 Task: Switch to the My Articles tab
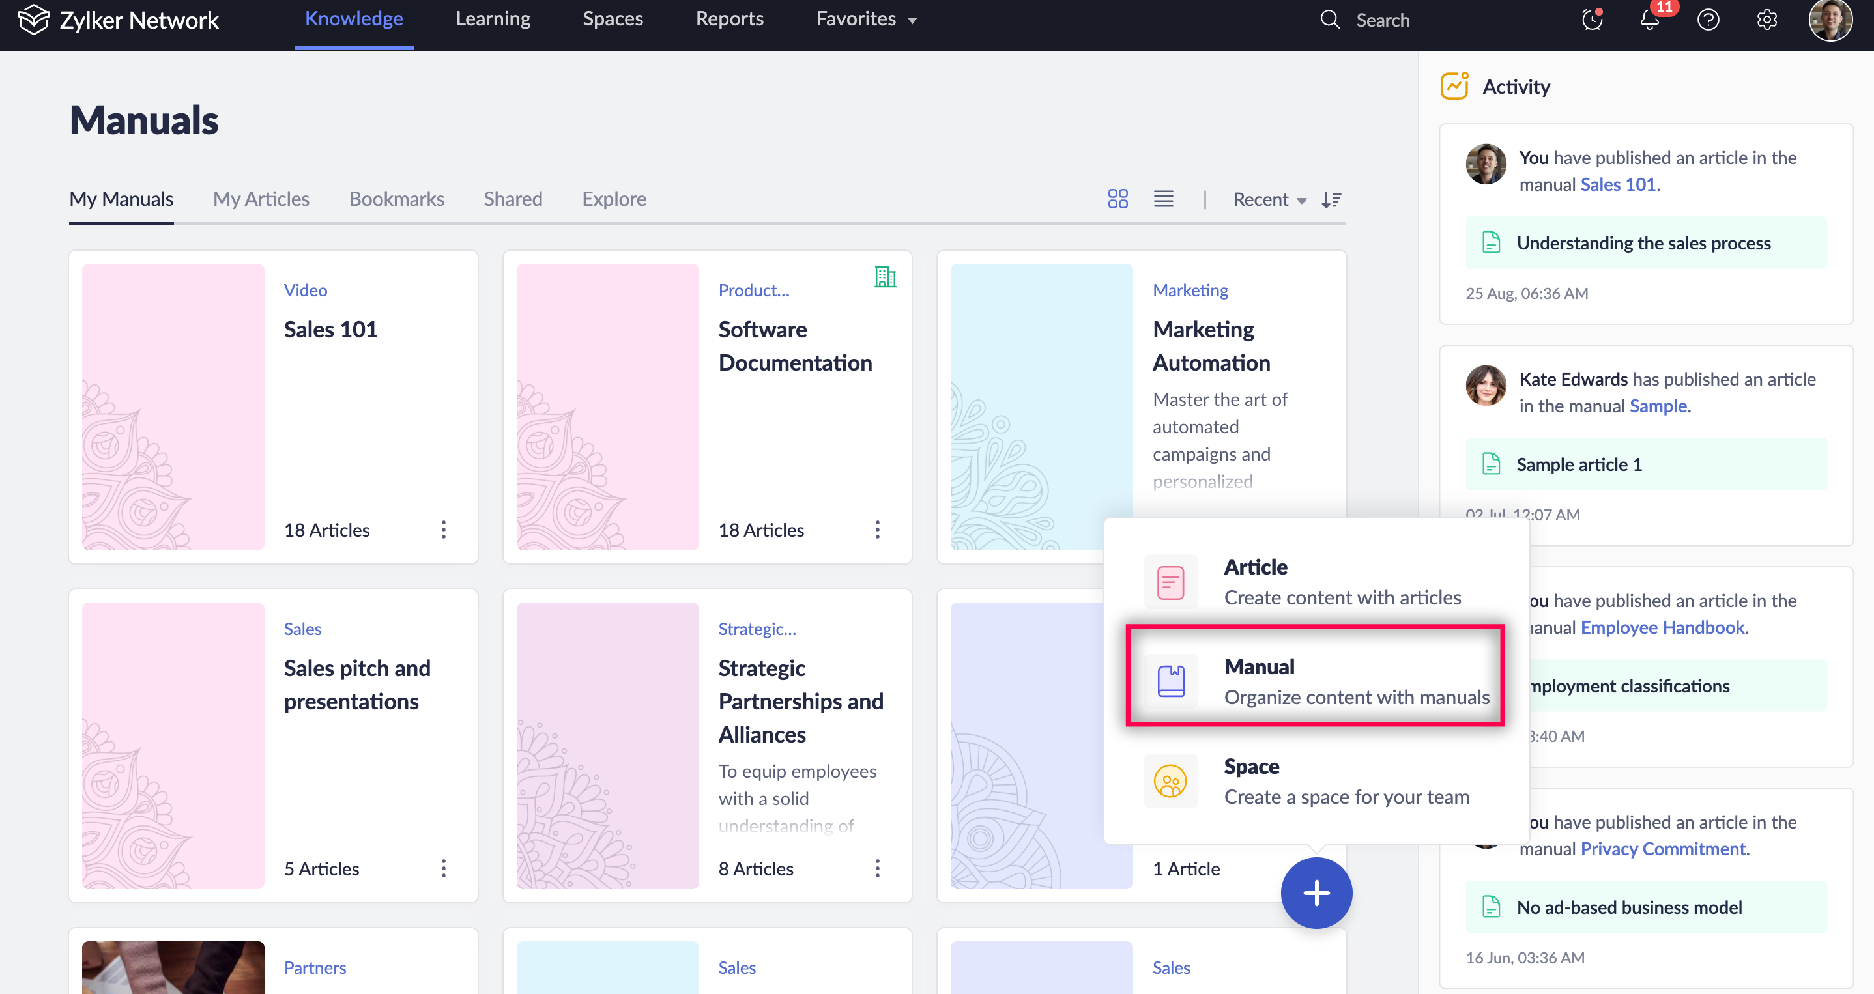tap(261, 199)
